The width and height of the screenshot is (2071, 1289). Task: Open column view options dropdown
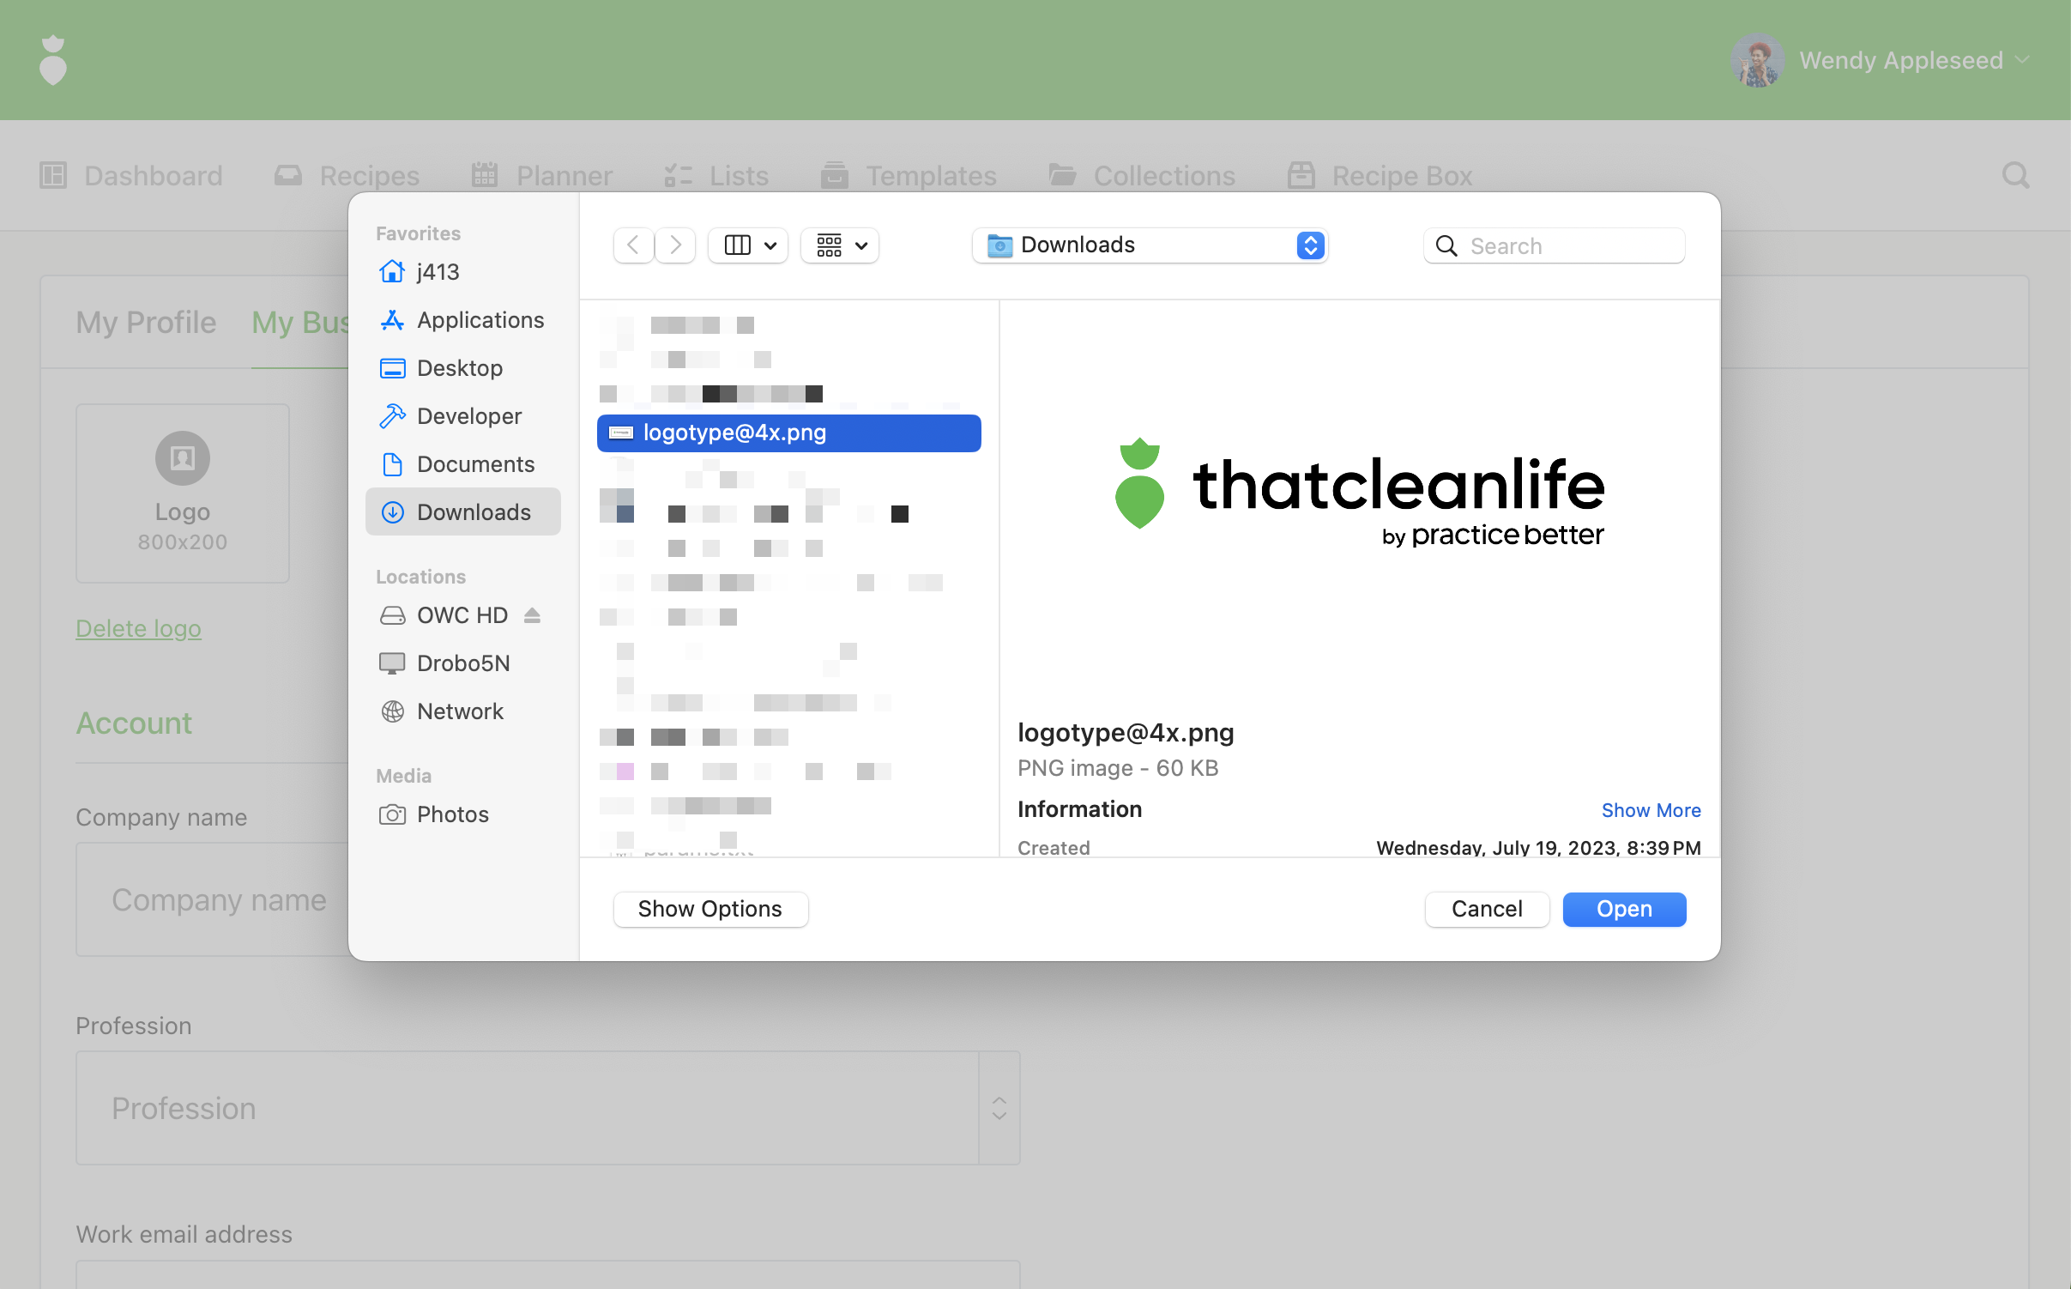tap(748, 245)
